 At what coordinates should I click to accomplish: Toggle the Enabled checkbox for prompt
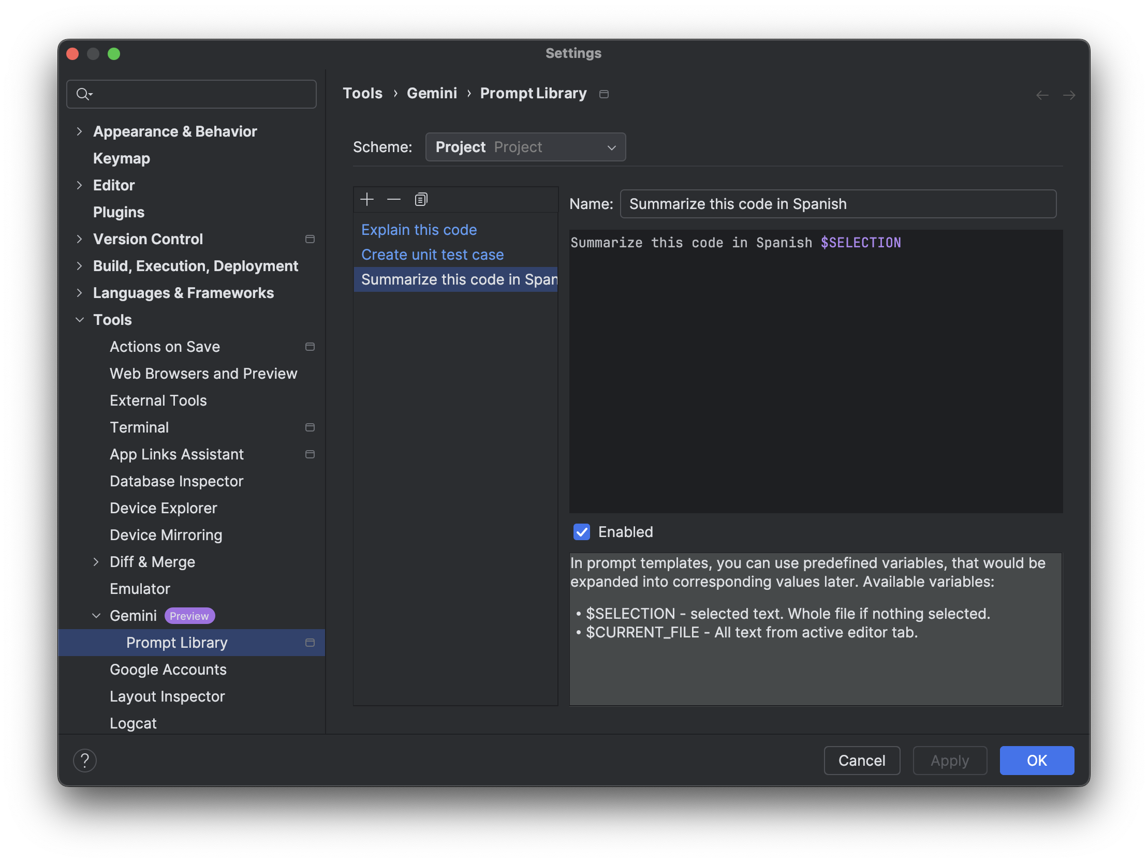click(581, 532)
